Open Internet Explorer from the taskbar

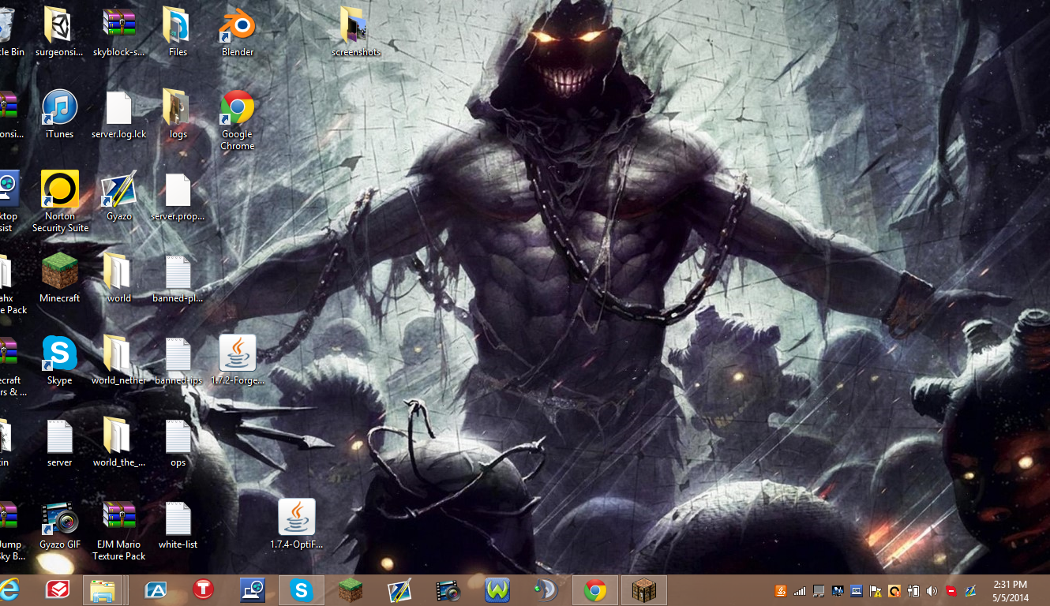[9, 589]
